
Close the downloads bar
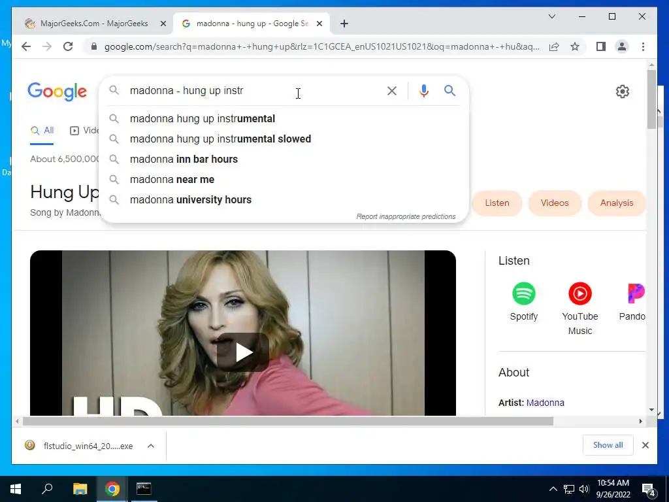(645, 445)
